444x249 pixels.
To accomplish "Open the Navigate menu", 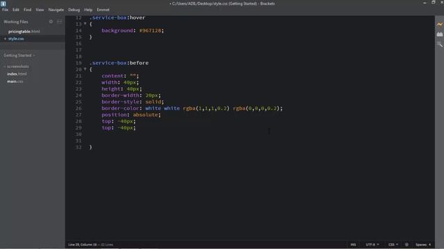I will tap(56, 10).
